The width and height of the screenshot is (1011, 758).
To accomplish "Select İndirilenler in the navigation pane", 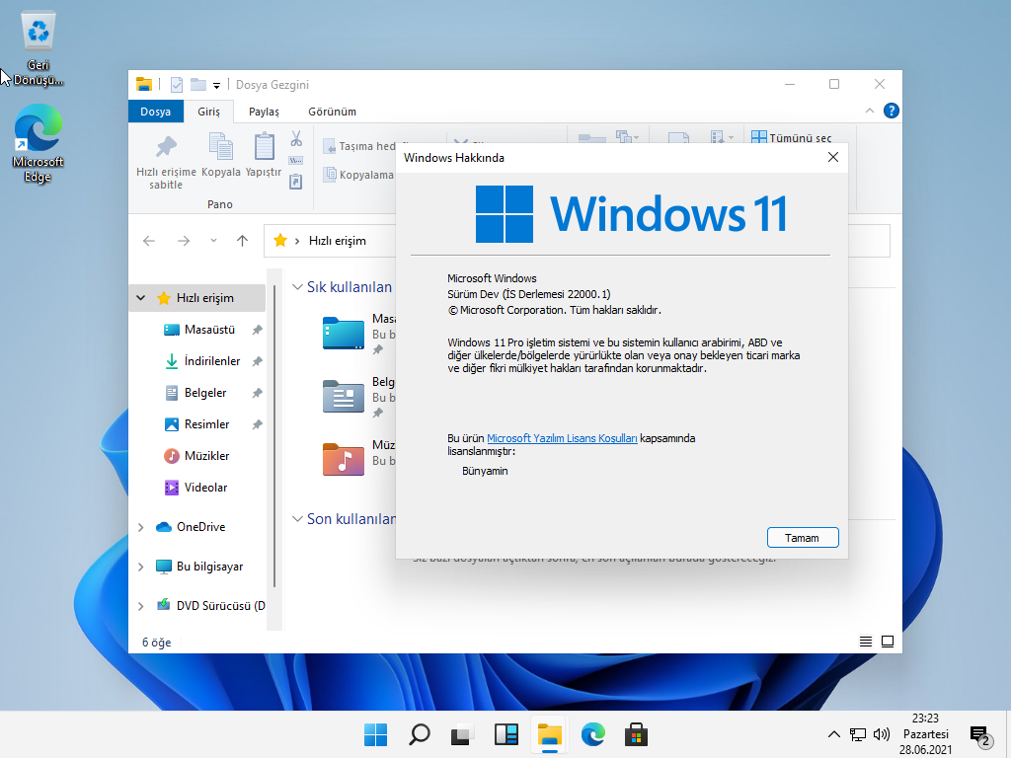I will point(212,361).
